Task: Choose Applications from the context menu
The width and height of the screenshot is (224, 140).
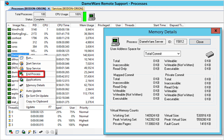Action: tap(37, 80)
